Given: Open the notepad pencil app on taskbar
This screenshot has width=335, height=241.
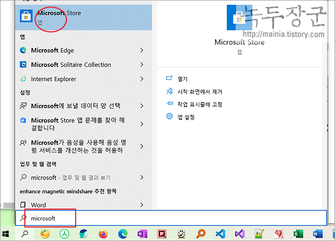Looking at the screenshot, I should coord(259,234).
